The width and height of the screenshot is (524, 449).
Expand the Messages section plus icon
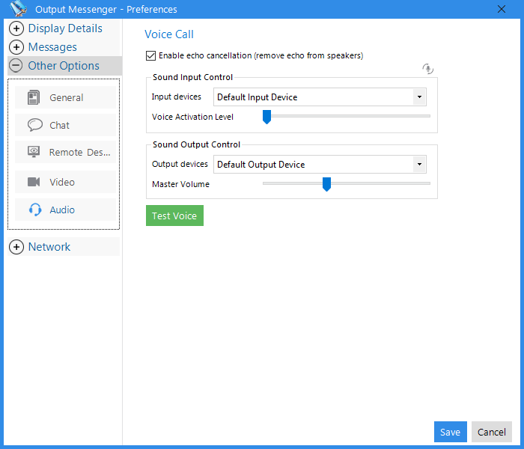click(x=16, y=47)
